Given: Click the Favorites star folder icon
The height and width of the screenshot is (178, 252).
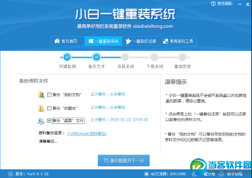Looking at the screenshot, I should 41,108.
